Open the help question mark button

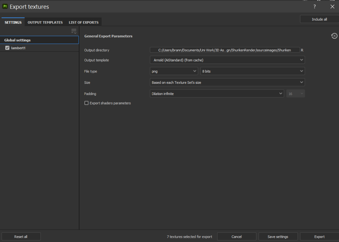pos(315,7)
